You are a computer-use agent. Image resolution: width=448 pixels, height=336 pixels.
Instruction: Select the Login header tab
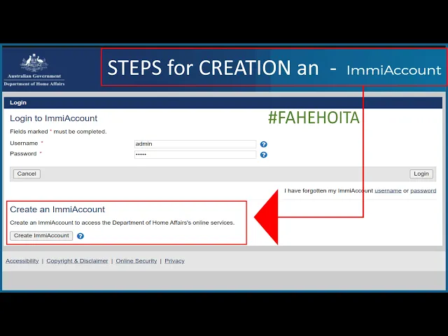point(18,103)
